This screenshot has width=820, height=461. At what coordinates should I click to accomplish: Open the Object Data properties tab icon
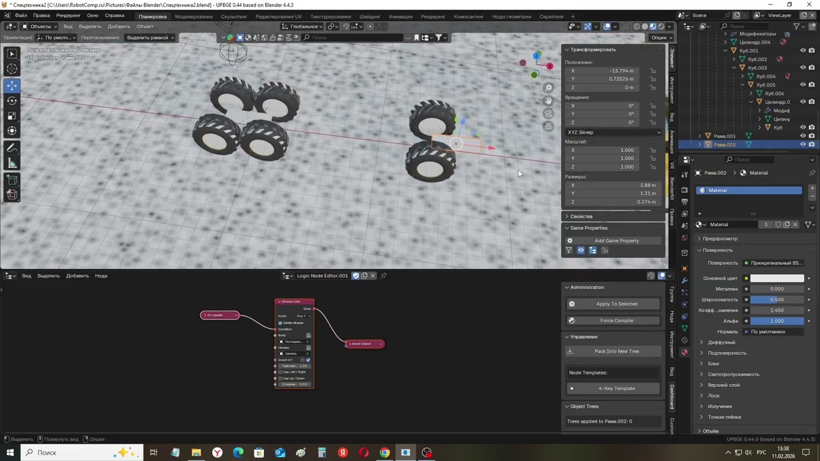684,328
